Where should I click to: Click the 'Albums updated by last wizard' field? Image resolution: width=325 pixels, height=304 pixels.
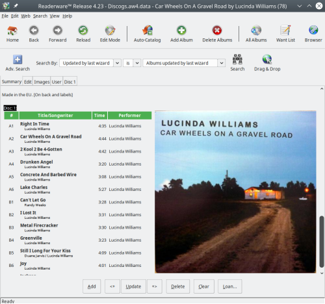click(180, 63)
